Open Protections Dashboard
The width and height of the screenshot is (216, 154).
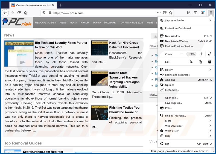coord(186,28)
